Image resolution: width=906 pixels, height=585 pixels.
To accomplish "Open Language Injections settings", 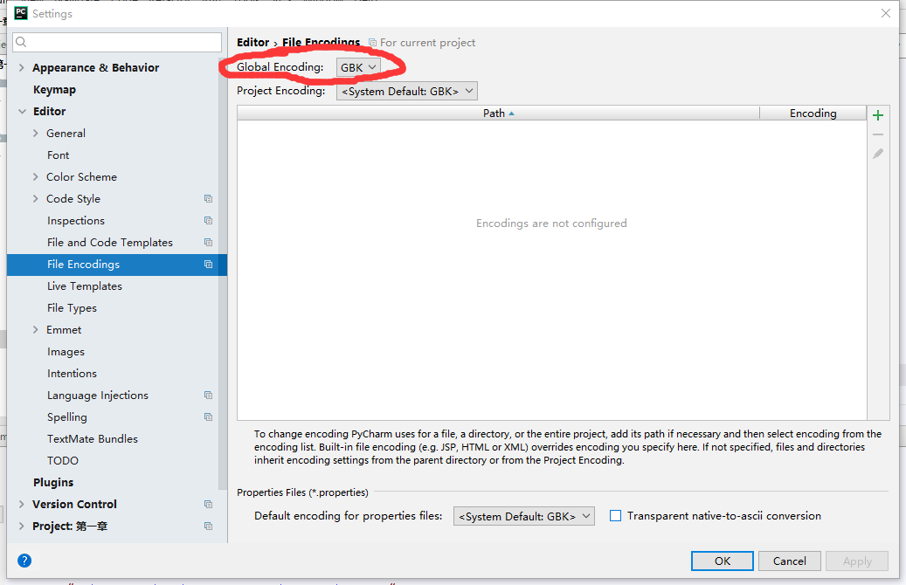I will pos(98,396).
